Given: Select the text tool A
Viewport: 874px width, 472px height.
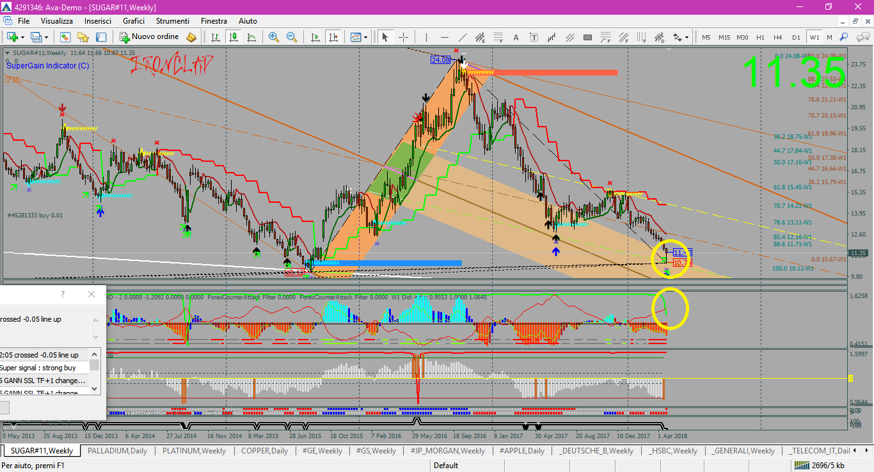Looking at the screenshot, I should click(516, 37).
